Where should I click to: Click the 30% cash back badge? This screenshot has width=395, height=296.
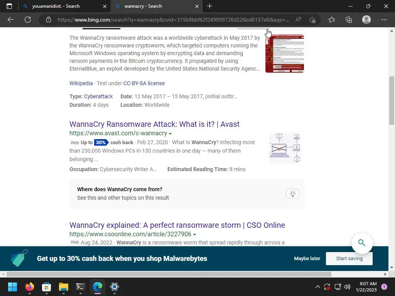[x=101, y=143]
